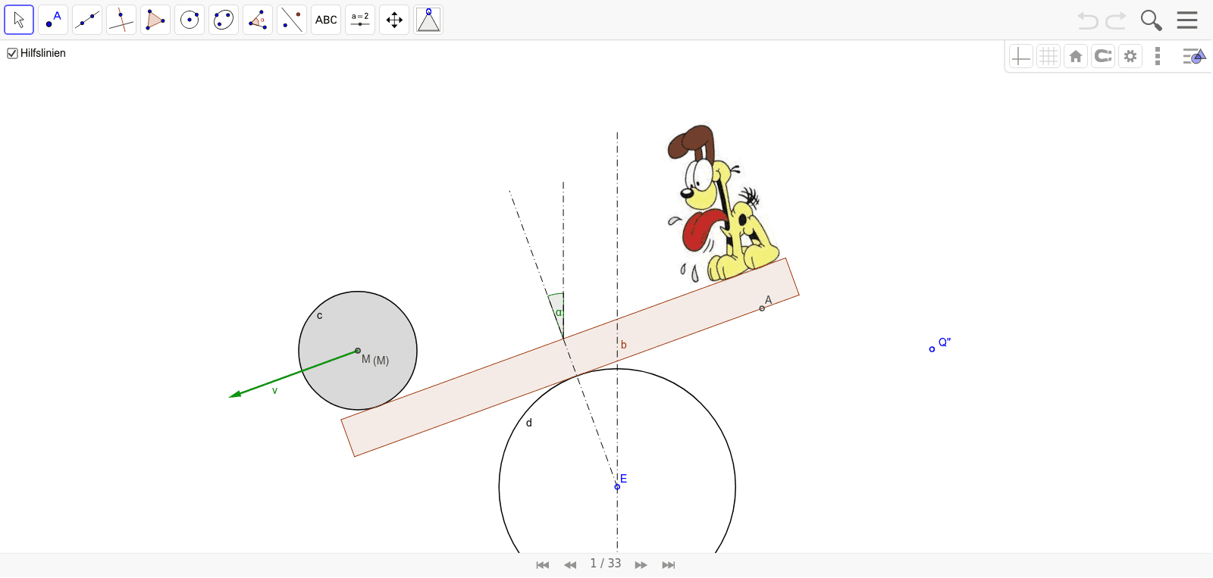
Task: Select the Reflect about Line tool
Action: pyautogui.click(x=292, y=20)
